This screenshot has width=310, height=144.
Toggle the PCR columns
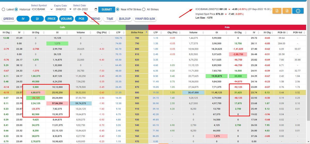81,19
